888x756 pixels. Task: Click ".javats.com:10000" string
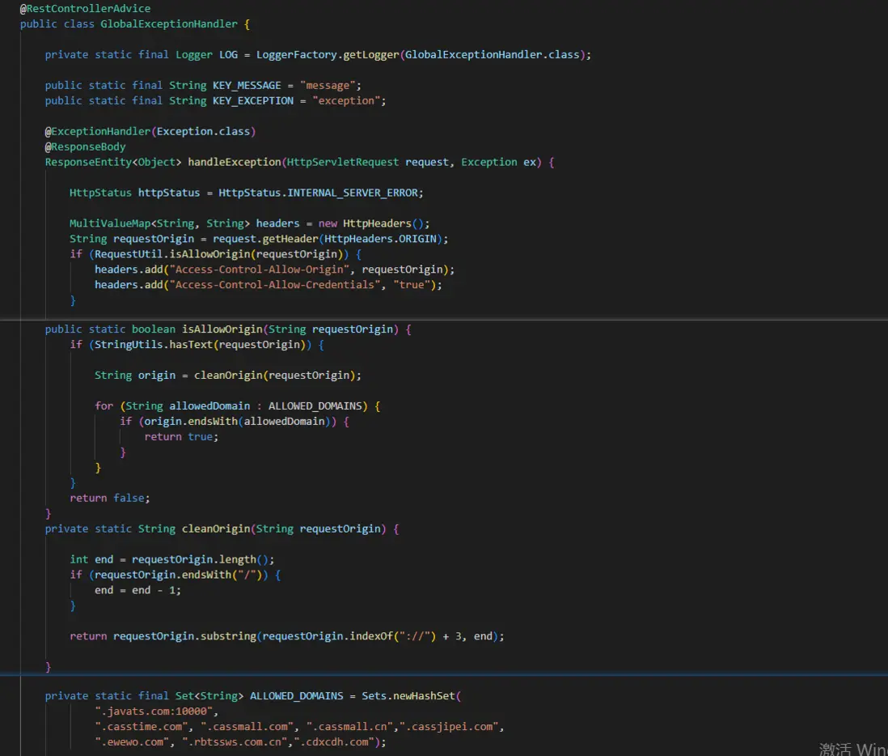click(x=154, y=710)
